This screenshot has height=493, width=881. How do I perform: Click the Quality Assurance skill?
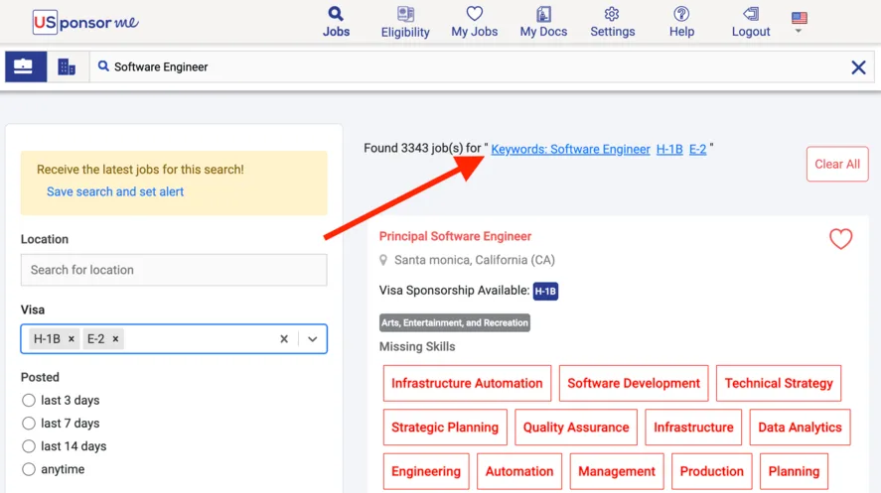tap(576, 428)
